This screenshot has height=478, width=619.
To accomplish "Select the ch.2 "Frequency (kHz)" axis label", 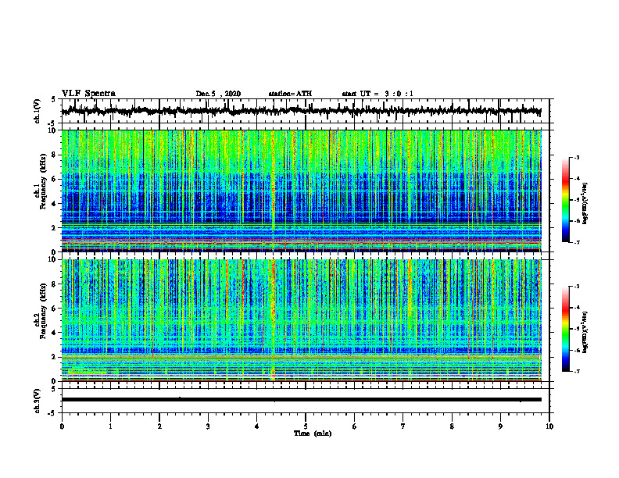I will click(x=43, y=311).
